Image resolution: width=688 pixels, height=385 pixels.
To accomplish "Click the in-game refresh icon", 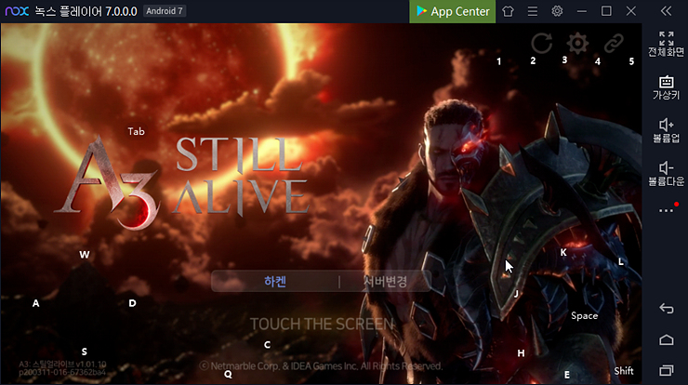I will (x=542, y=43).
